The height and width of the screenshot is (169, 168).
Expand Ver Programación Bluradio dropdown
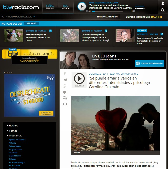point(18,17)
